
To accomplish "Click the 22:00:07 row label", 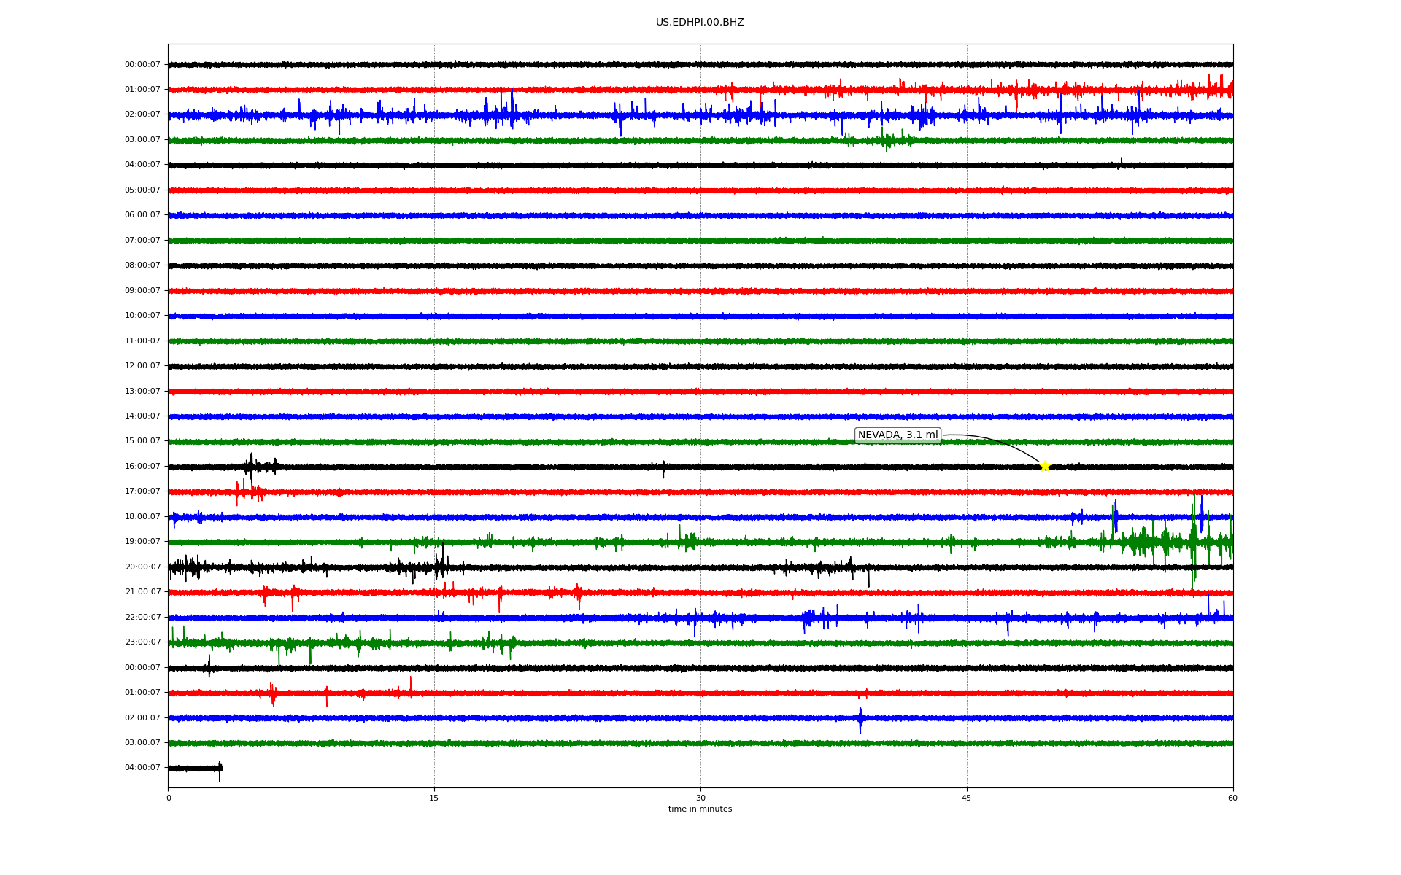I will click(142, 618).
